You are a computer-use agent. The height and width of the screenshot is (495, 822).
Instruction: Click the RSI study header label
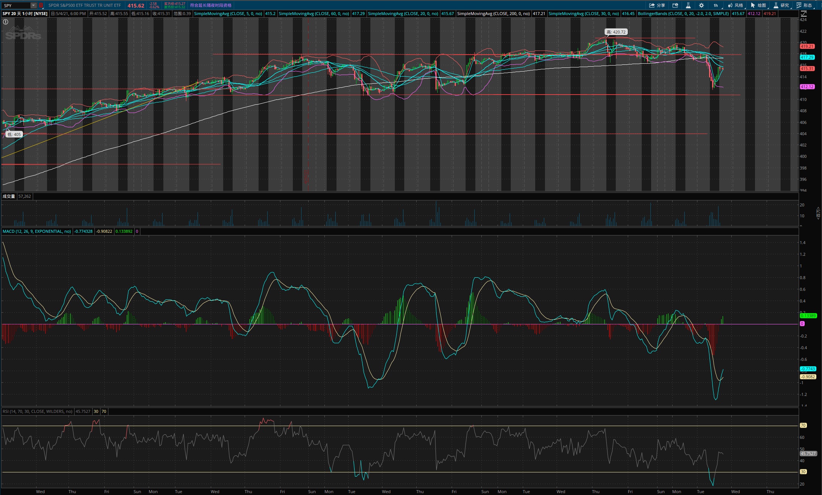37,411
